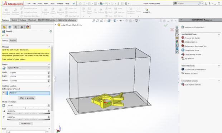222x133 pixels.
Task: Click the horizontal offset thumbwheel slider
Action: click(x=28, y=113)
